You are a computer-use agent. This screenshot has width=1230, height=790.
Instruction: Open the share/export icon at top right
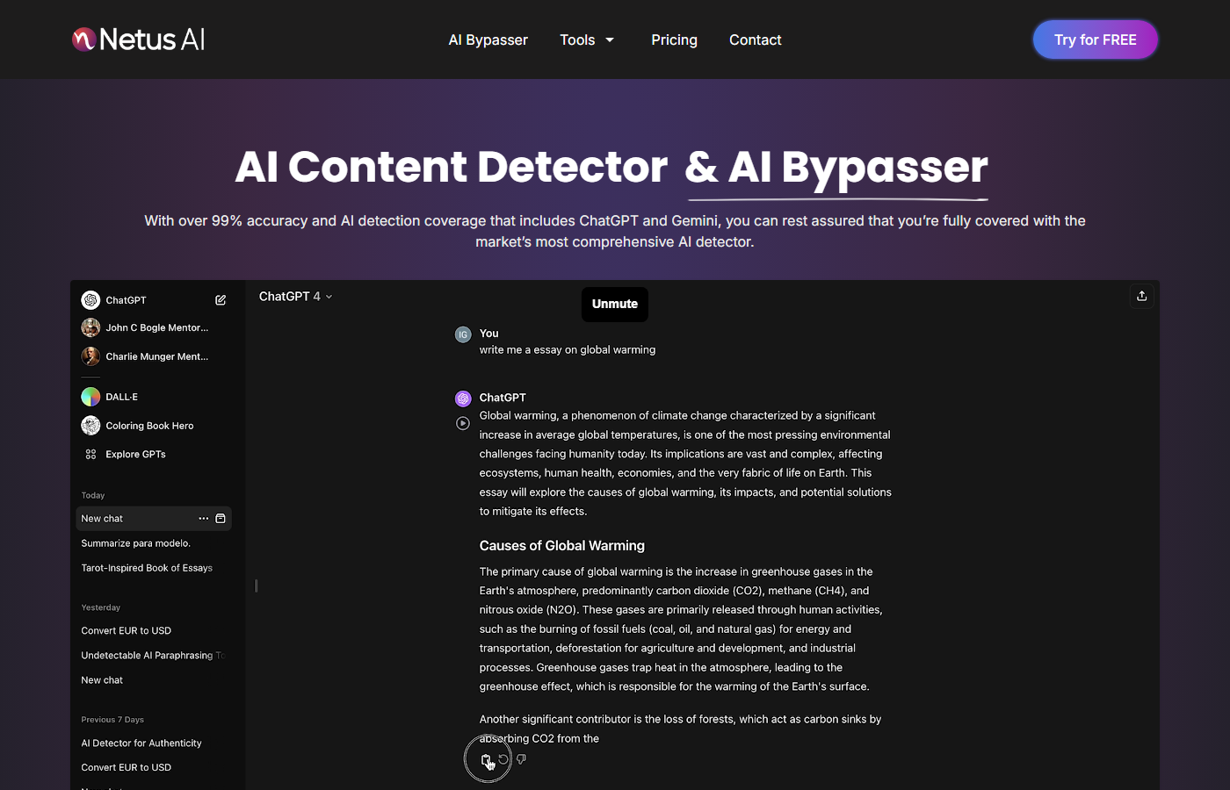coord(1141,296)
